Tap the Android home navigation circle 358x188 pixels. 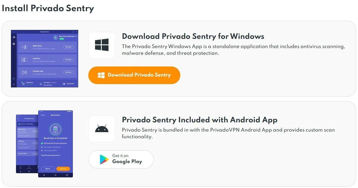[x=56, y=175]
